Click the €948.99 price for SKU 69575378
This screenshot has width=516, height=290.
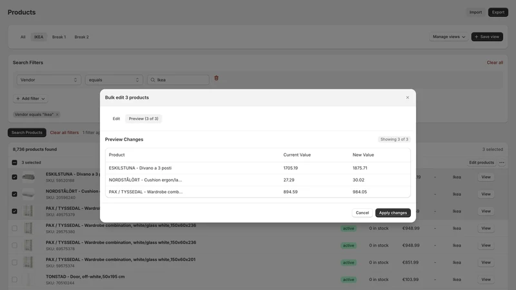[x=411, y=246]
